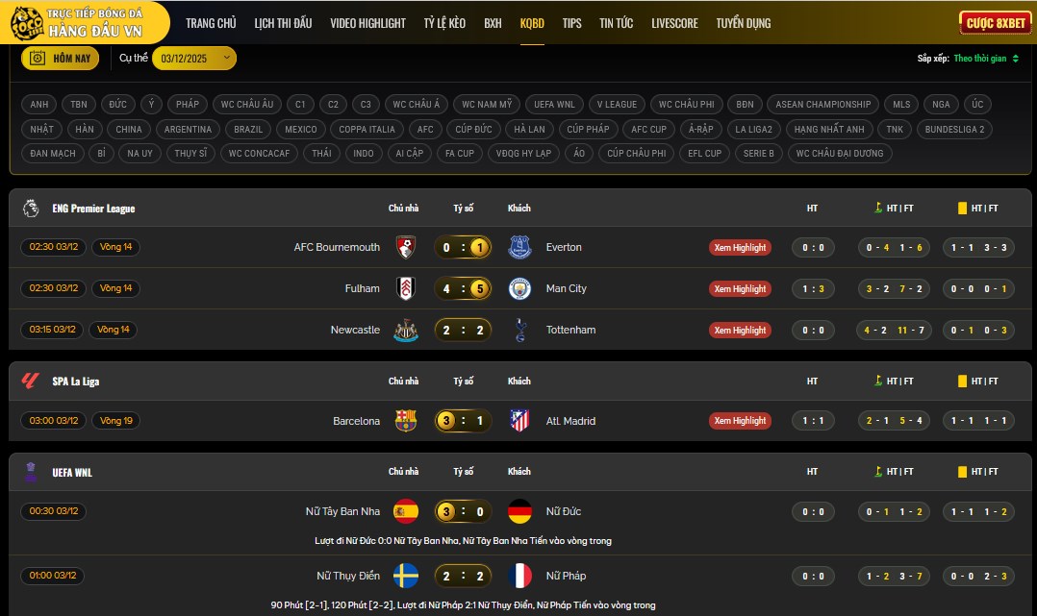Image resolution: width=1037 pixels, height=616 pixels.
Task: Go to the Tỷ Lệ Kèo menu
Action: tap(443, 23)
